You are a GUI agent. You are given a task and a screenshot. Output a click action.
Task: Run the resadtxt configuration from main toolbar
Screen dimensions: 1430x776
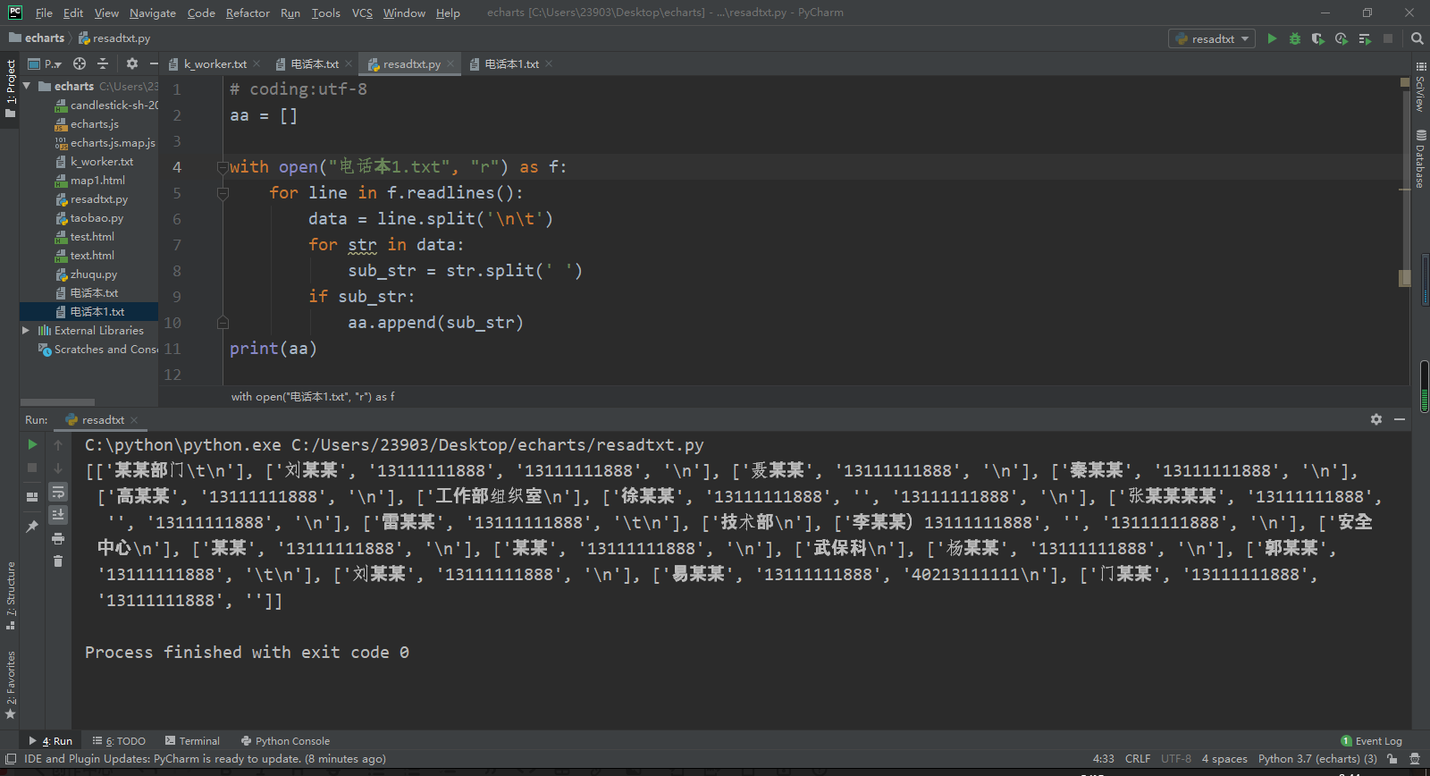point(1272,38)
